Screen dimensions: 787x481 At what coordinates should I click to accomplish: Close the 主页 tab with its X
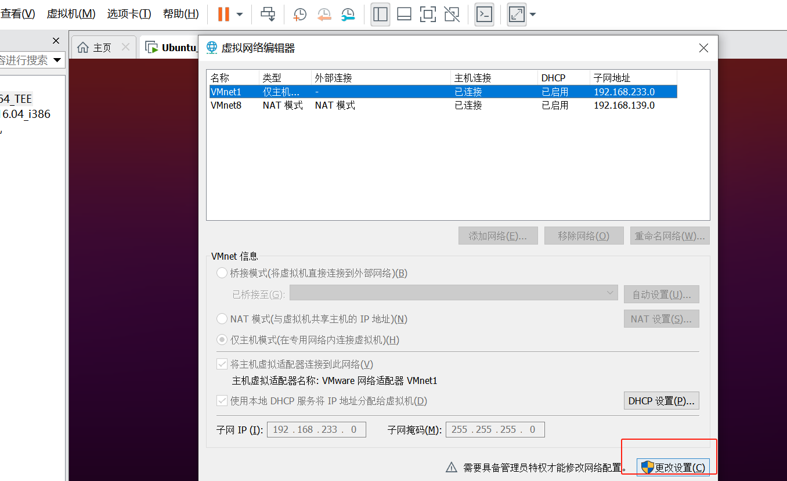tap(125, 47)
